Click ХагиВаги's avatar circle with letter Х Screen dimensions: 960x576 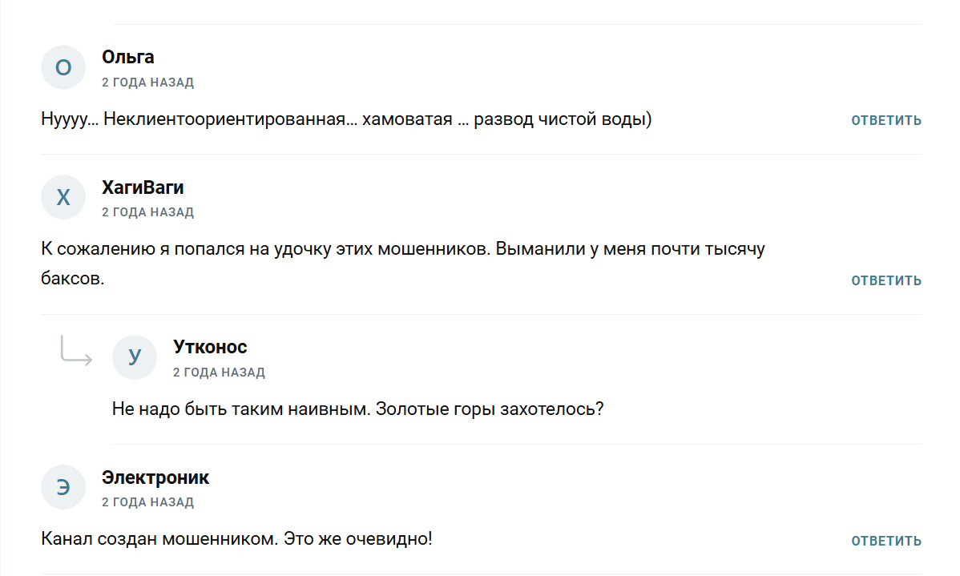pos(63,197)
